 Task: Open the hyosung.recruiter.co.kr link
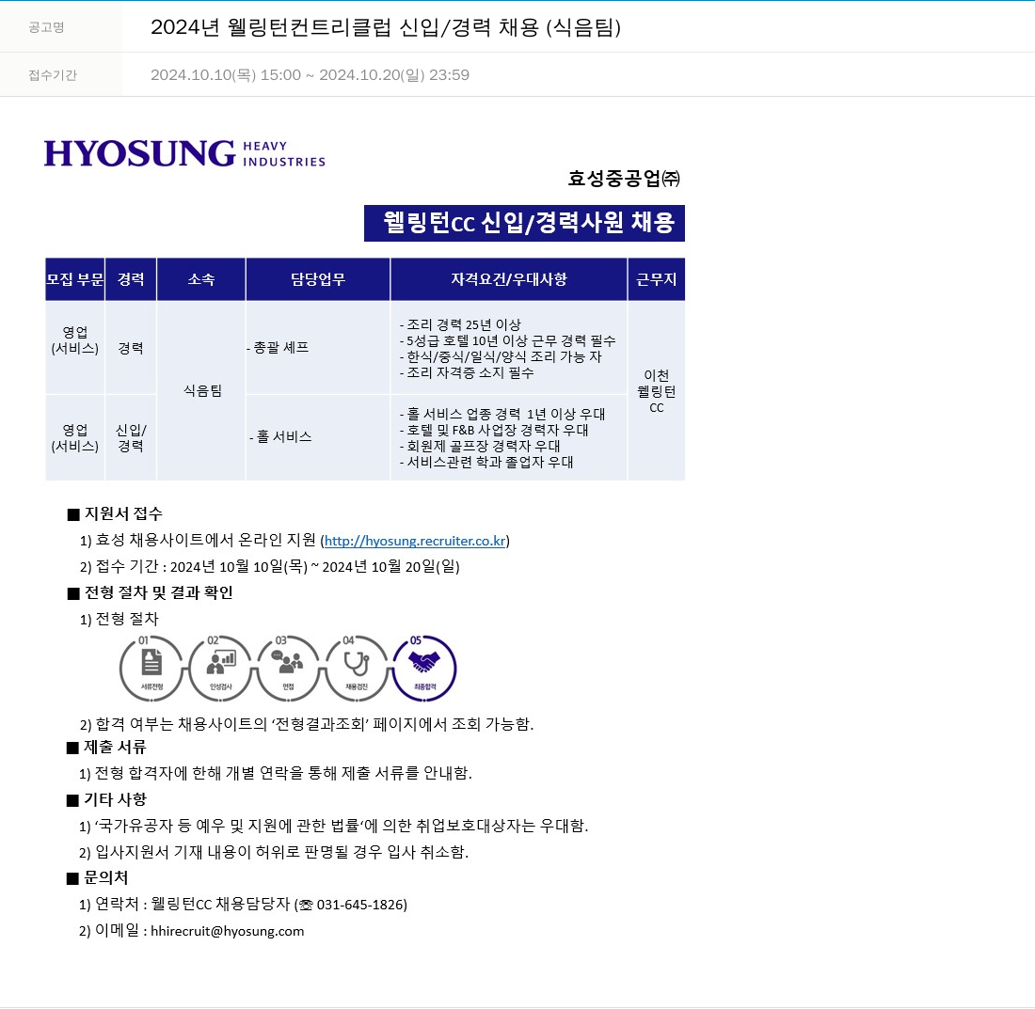(415, 541)
